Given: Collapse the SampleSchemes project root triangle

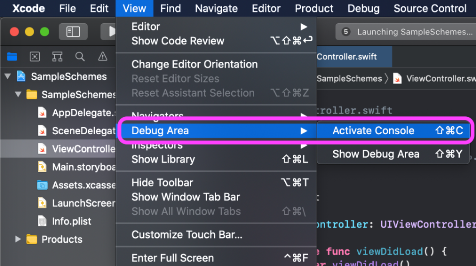Looking at the screenshot, I should pyautogui.click(x=8, y=76).
